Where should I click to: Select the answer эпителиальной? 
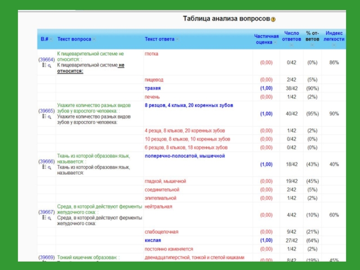[x=161, y=198]
